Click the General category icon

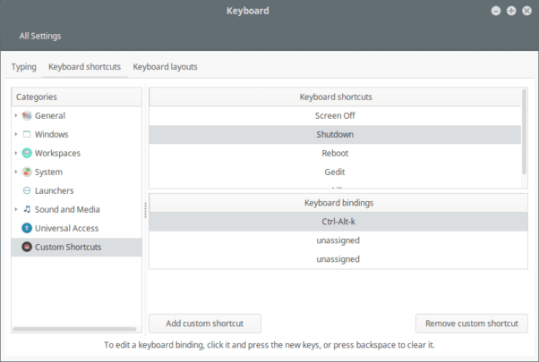[27, 115]
